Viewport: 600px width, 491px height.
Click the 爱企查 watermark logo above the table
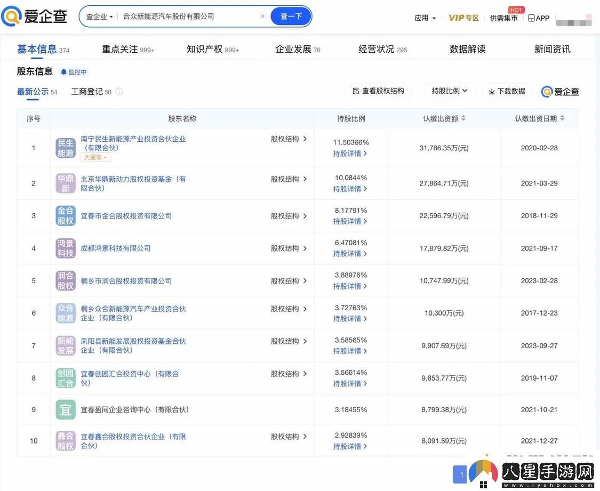coord(559,91)
